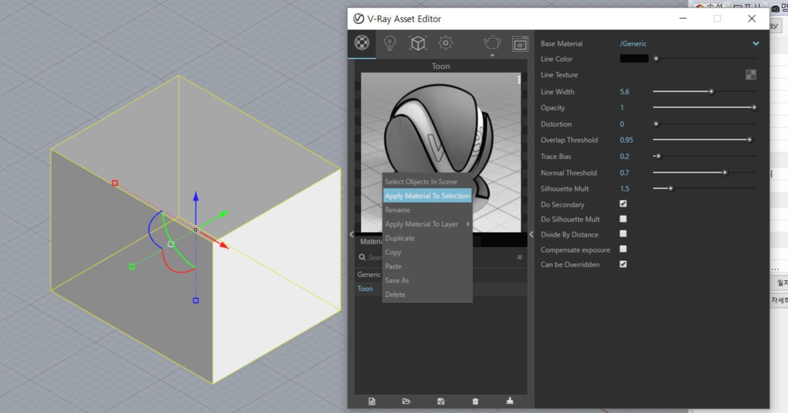Choose Copy in the context menu
788x413 pixels.
[427, 252]
